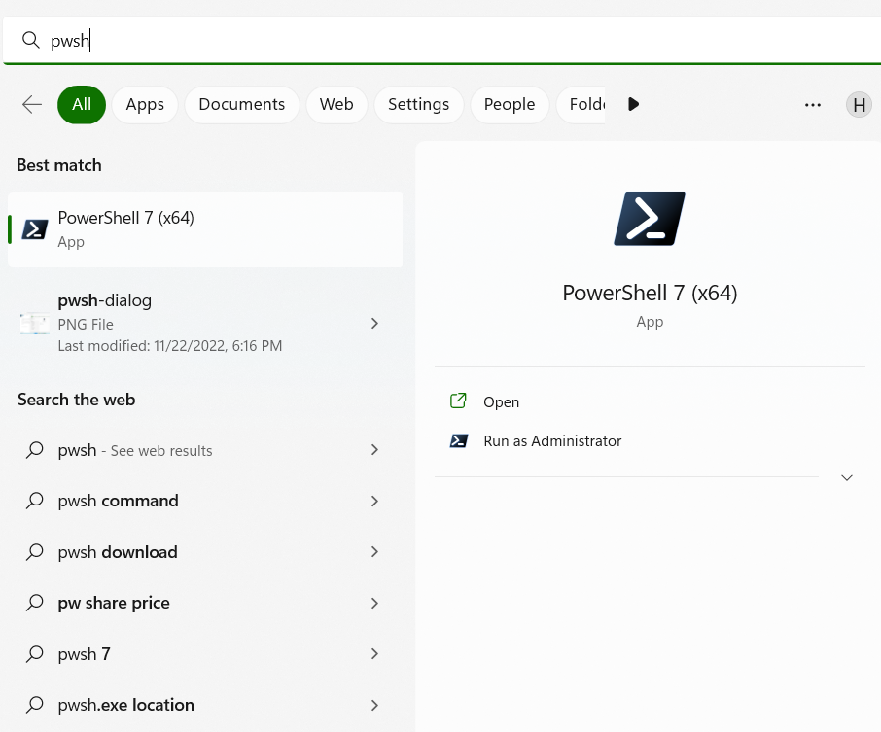Expand the pwsh-dialog result chevron
Viewport: 881px width, 732px height.
point(374,323)
